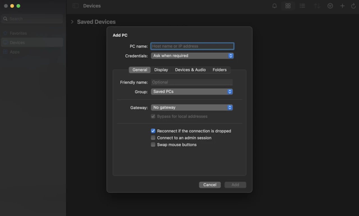359x216 pixels.
Task: Click the notifications bell icon
Action: pos(275,6)
